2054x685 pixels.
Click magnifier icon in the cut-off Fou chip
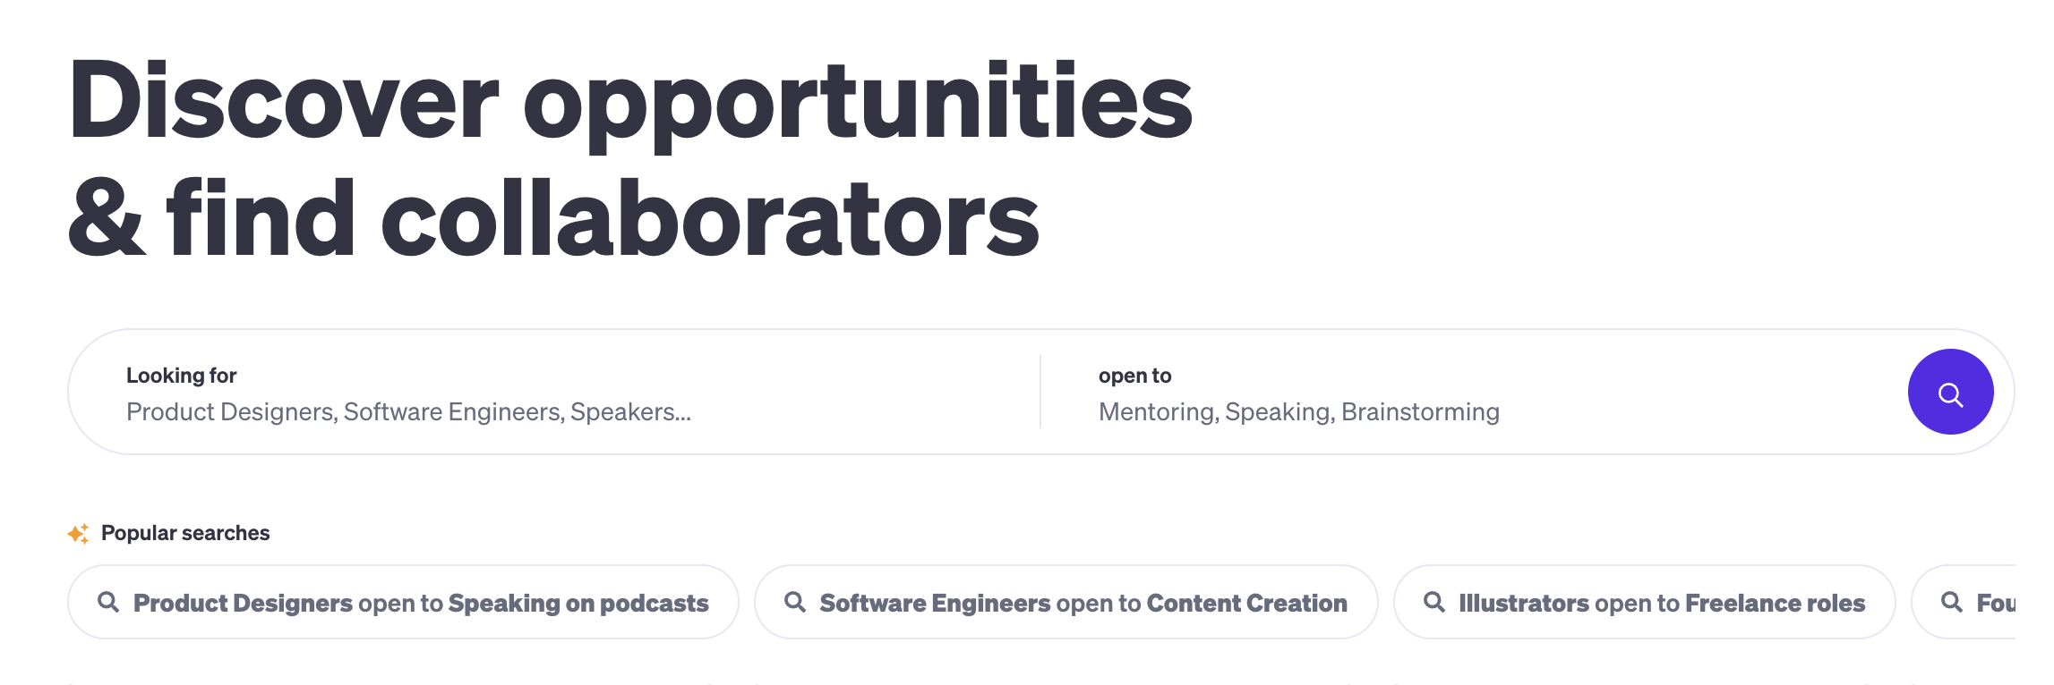[x=1952, y=602]
